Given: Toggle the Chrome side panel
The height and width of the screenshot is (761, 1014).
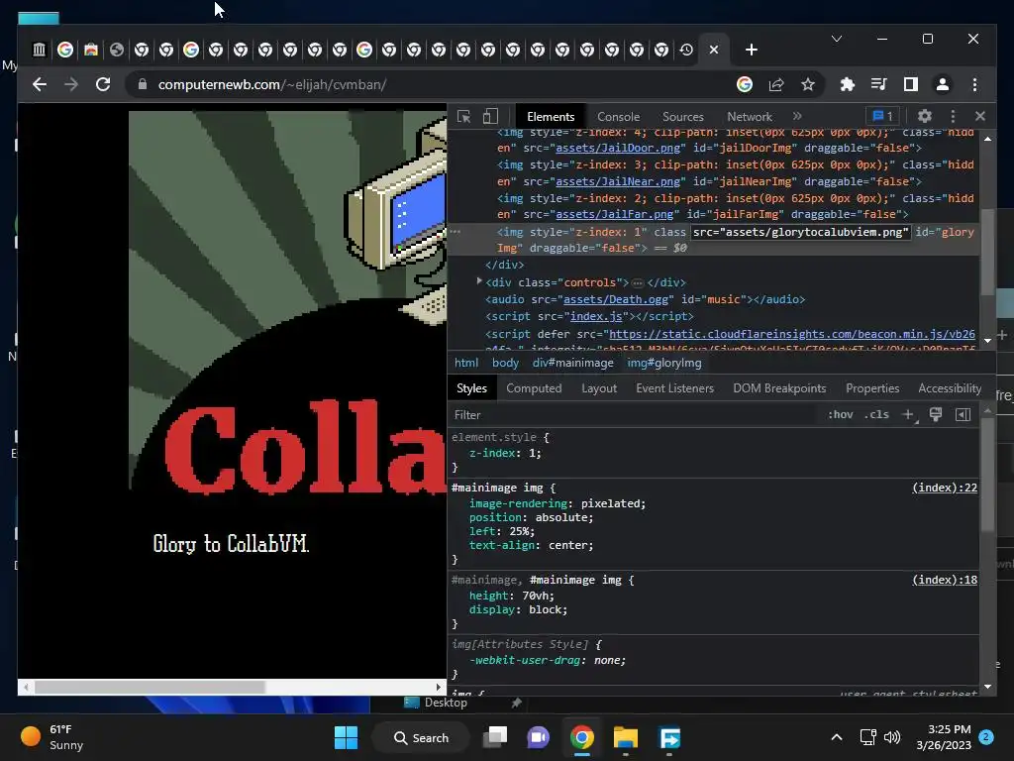Looking at the screenshot, I should click(x=911, y=84).
